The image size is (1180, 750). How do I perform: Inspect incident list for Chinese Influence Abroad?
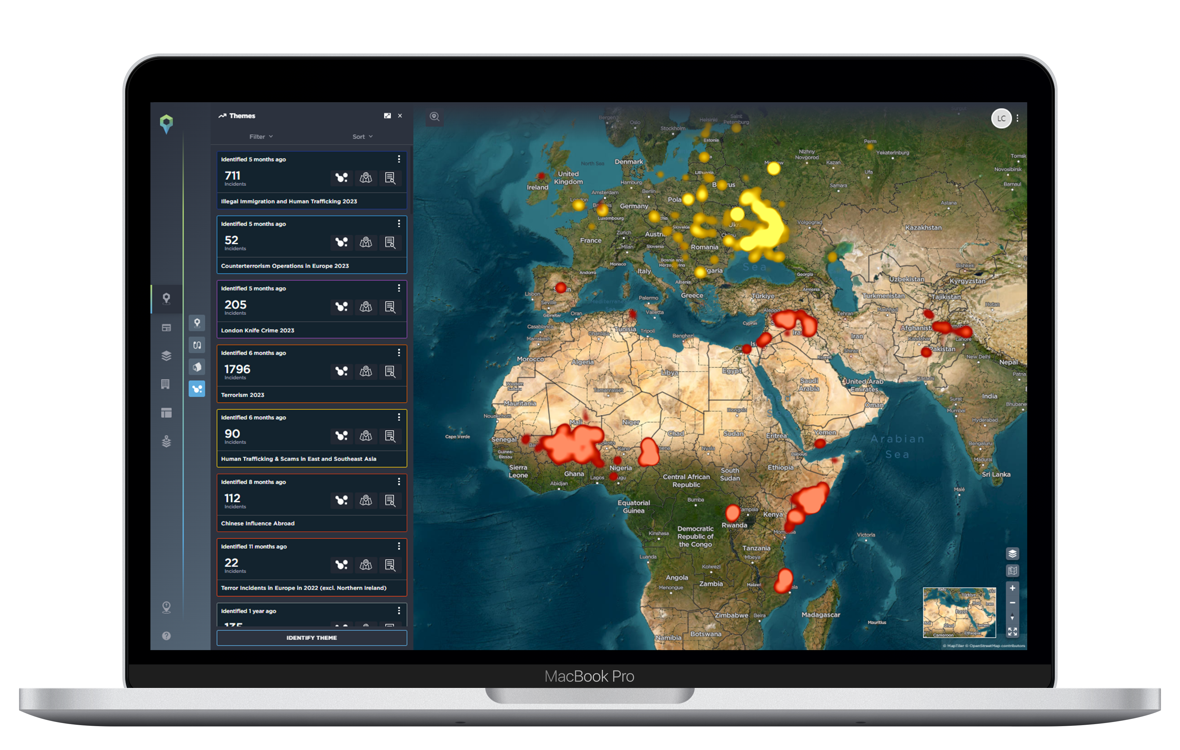[390, 500]
